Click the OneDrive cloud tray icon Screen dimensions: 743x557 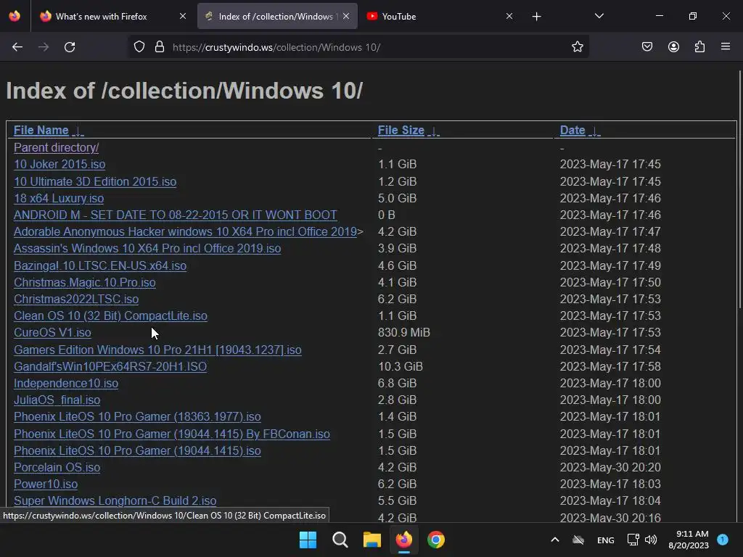click(578, 540)
